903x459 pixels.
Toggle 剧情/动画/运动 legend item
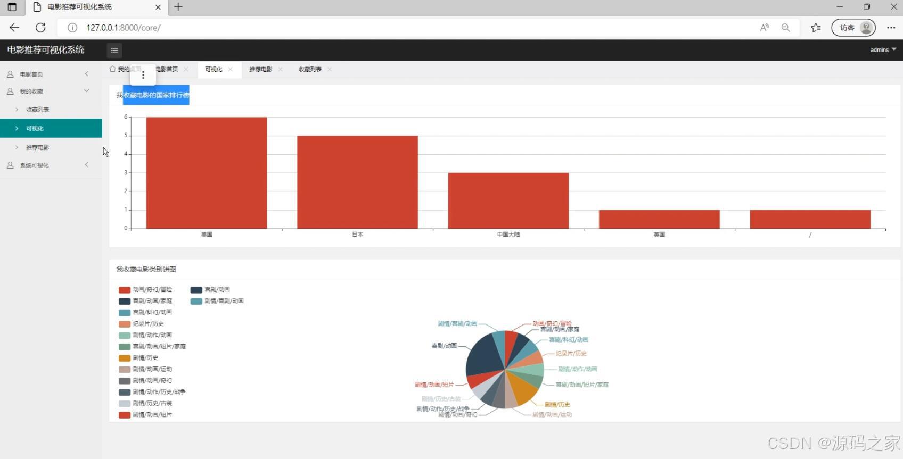[145, 369]
